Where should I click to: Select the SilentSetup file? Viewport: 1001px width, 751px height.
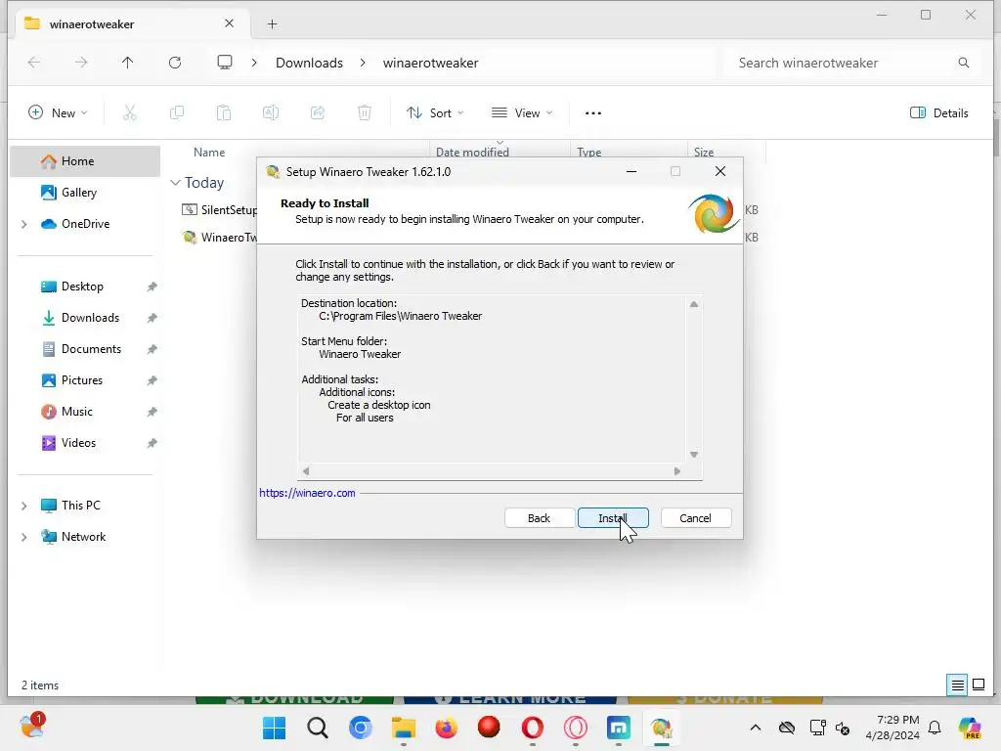219,210
